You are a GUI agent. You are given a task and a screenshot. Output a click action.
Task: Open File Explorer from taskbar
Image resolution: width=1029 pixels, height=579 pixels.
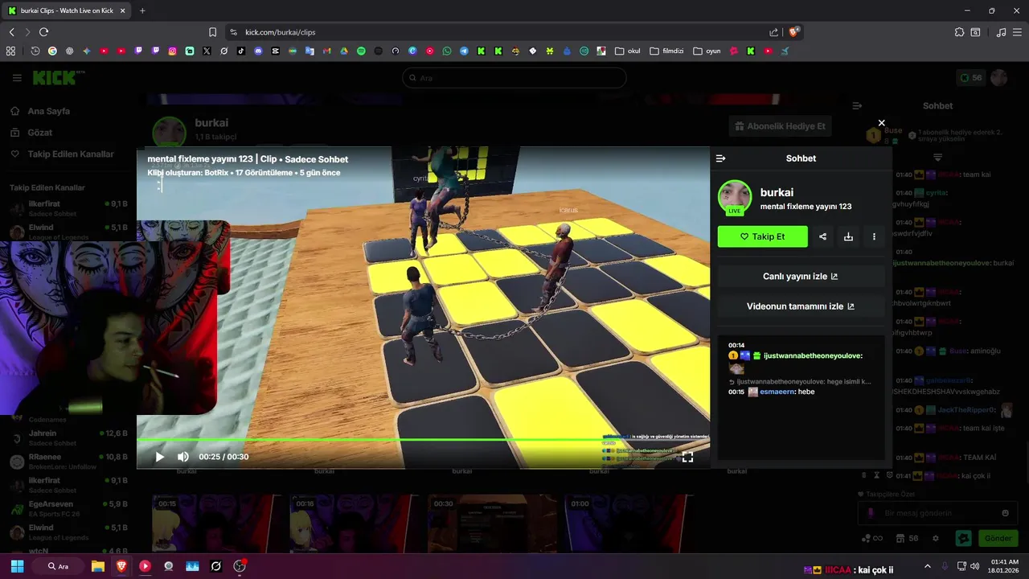[x=97, y=566]
